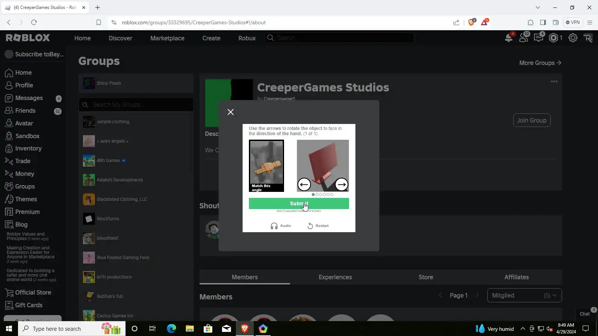Screen dimensions: 598x336
Task: Open Gift Cards in sidebar
Action: 24,305
